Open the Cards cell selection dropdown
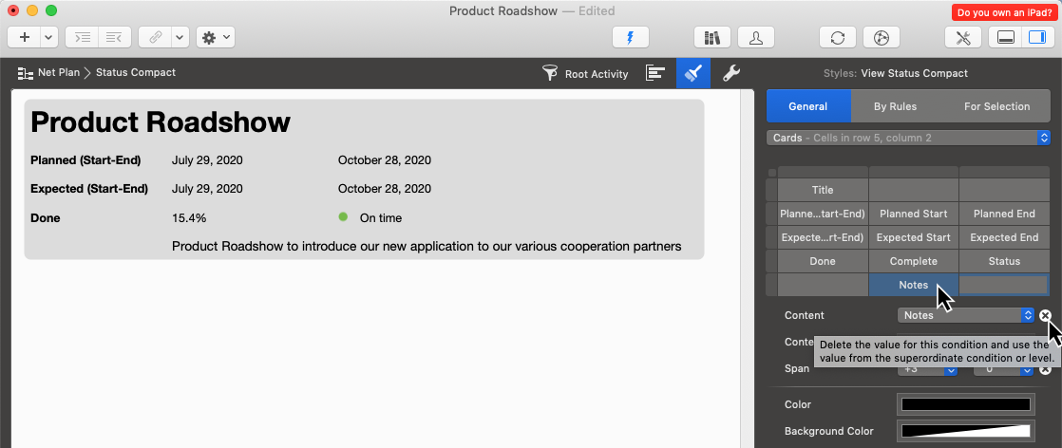This screenshot has height=448, width=1062. [907, 138]
